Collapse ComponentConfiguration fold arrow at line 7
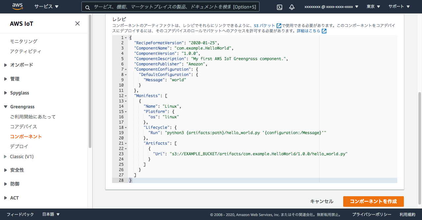422x220 pixels. pyautogui.click(x=126, y=69)
